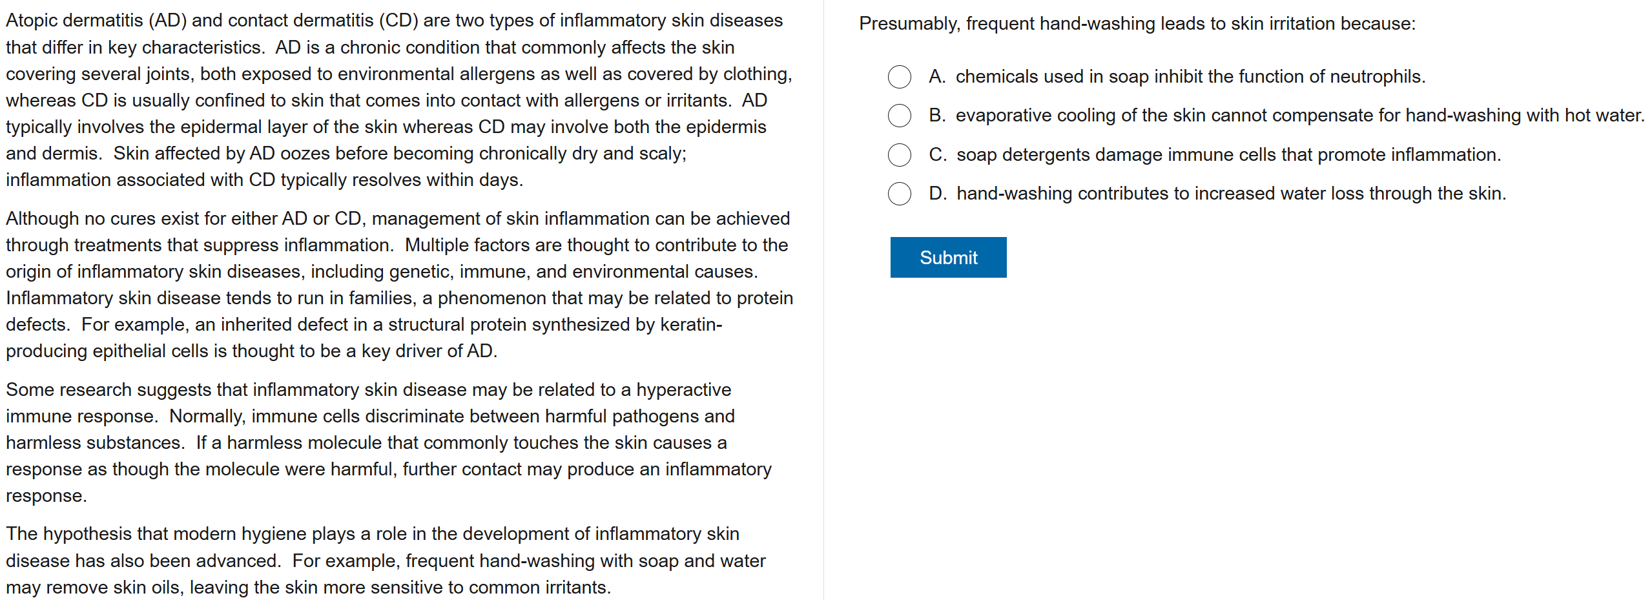Click the soap detergents answer text

(x=1228, y=155)
